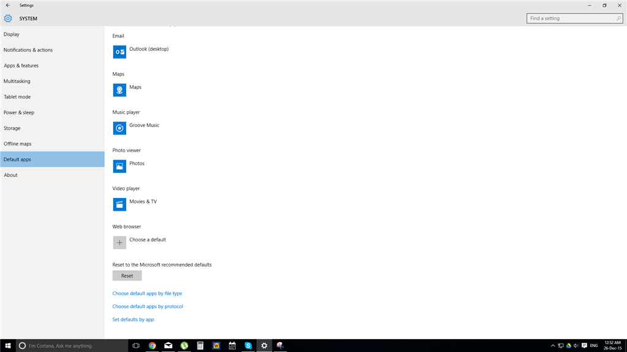Click the Google Drive tray icon
Viewport: 627px width, 352px height.
click(569, 346)
